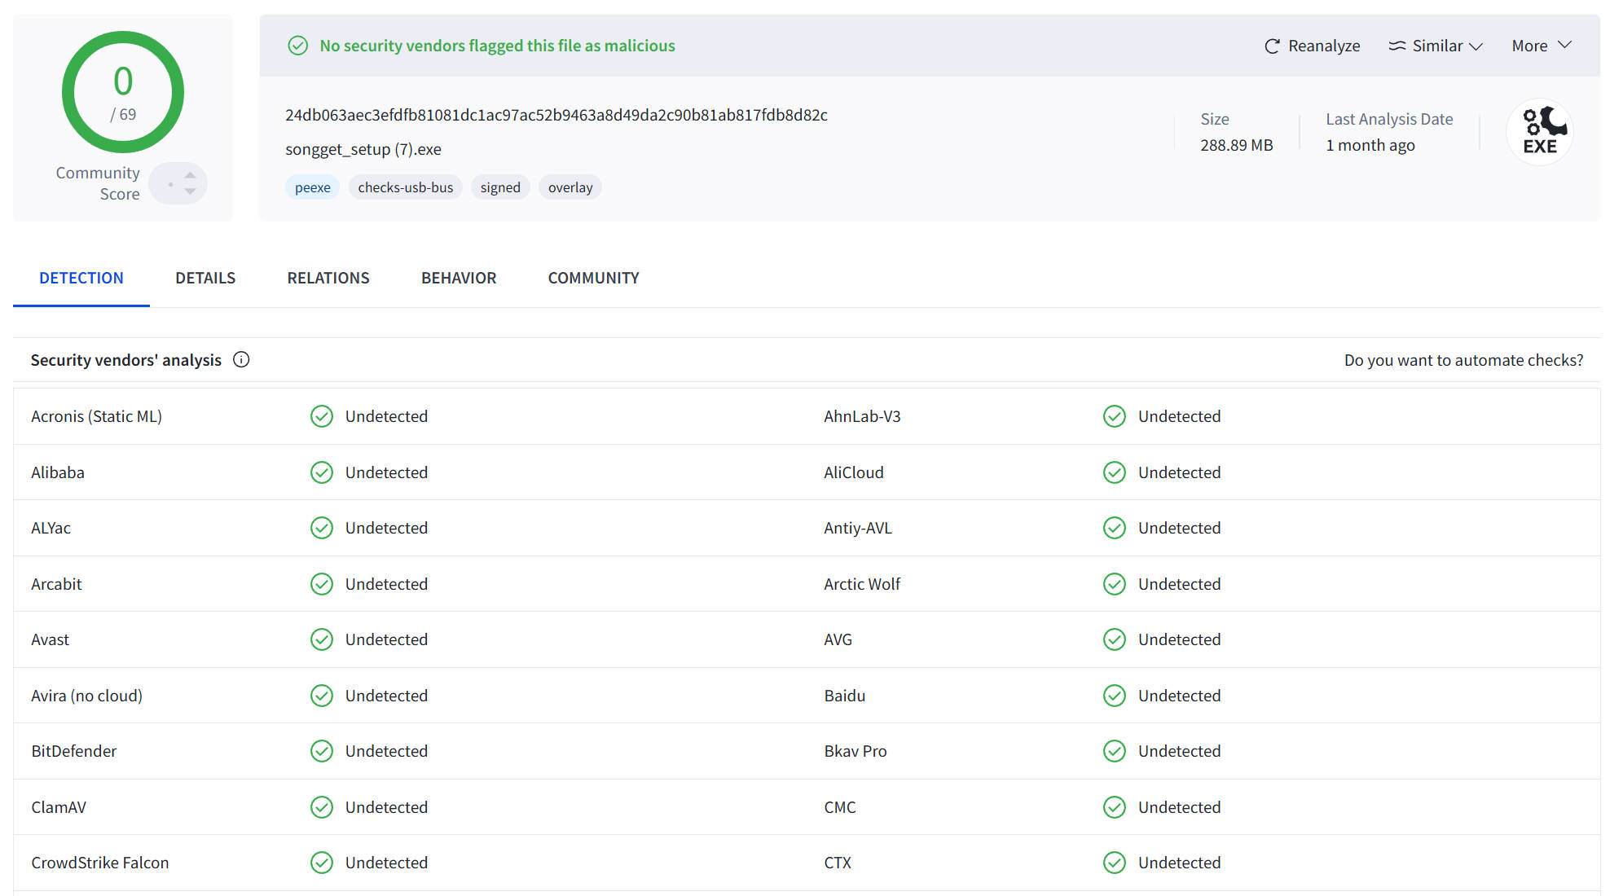Click the Acronis (Static ML) undetected check icon
This screenshot has height=896, width=1623.
pos(322,416)
